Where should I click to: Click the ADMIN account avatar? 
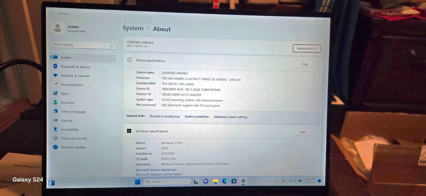(58, 28)
